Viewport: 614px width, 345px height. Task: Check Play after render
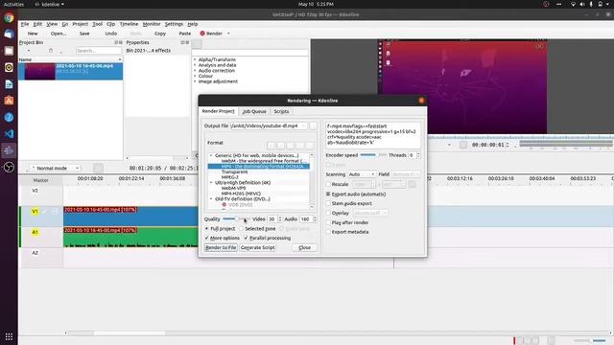click(328, 222)
